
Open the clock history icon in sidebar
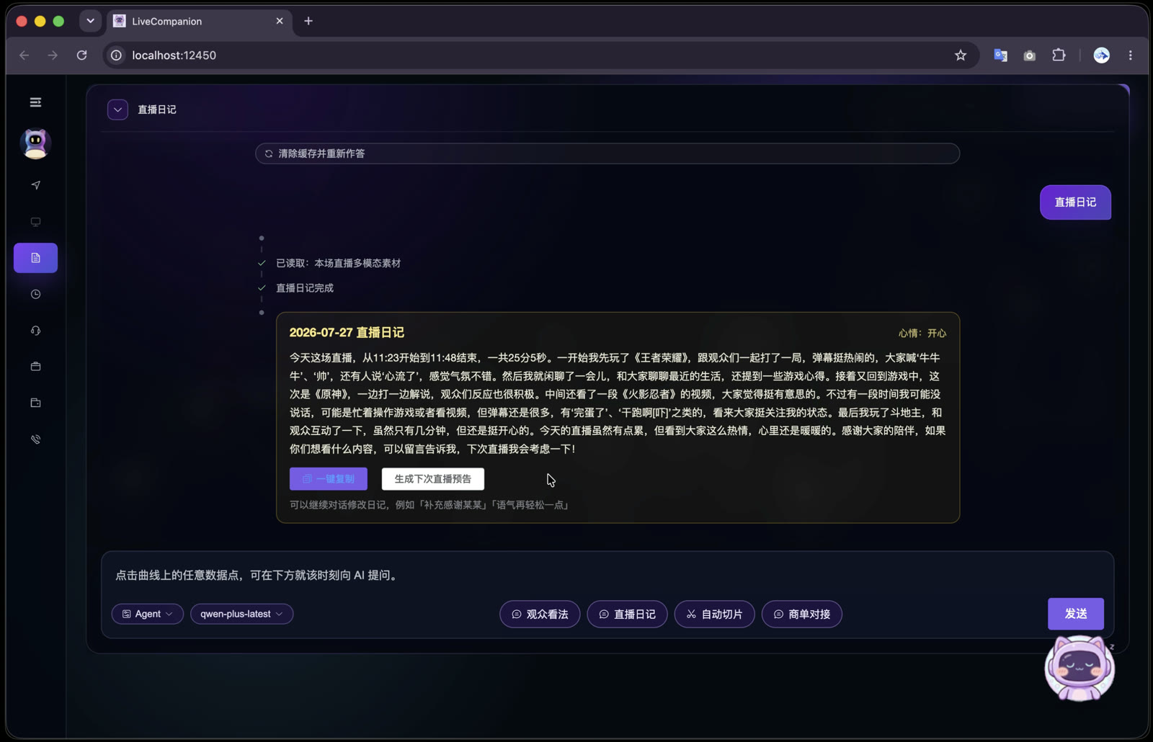click(35, 294)
